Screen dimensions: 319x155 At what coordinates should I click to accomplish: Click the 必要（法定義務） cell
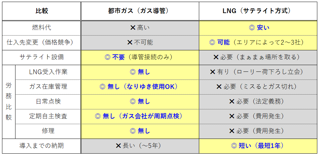tap(258, 101)
